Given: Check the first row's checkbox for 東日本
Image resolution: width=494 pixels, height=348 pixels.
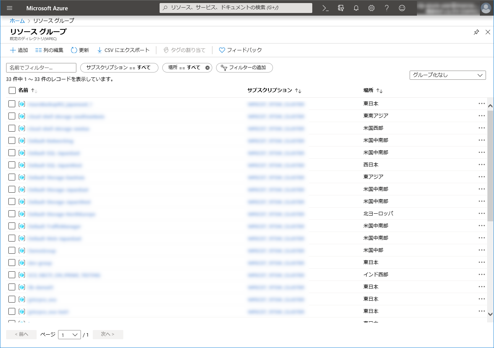Looking at the screenshot, I should click(x=12, y=104).
